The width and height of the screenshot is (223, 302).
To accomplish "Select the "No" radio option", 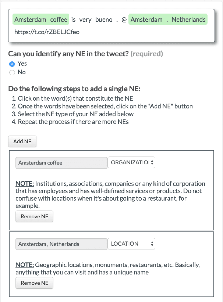I will coord(12,72).
